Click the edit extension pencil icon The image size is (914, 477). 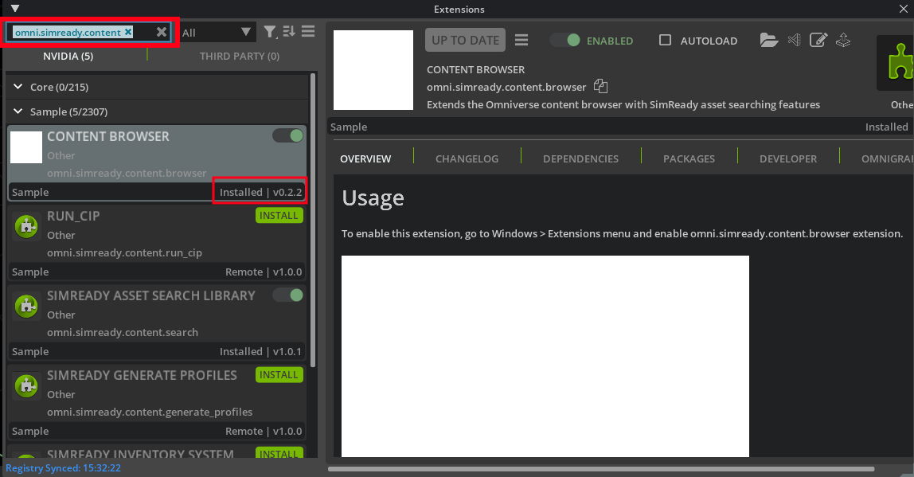[x=818, y=39]
